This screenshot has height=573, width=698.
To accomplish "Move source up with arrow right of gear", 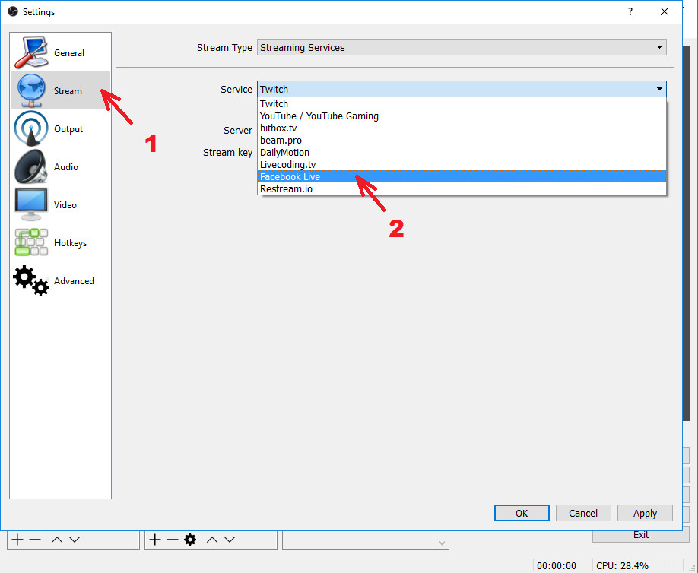I will 212,540.
